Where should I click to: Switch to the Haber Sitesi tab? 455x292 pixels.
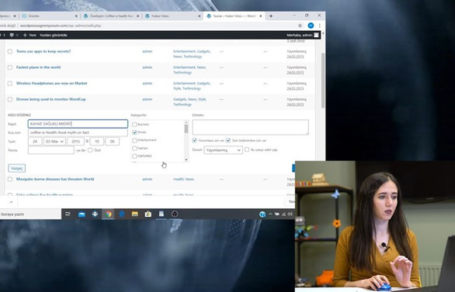coord(173,16)
